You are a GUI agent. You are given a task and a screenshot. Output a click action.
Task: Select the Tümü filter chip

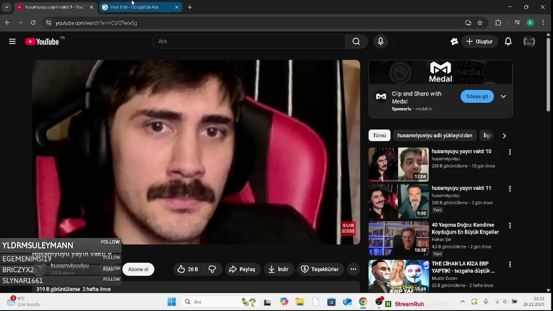tap(379, 136)
